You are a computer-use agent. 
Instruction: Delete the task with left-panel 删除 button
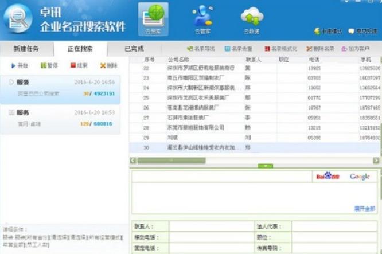click(x=108, y=65)
